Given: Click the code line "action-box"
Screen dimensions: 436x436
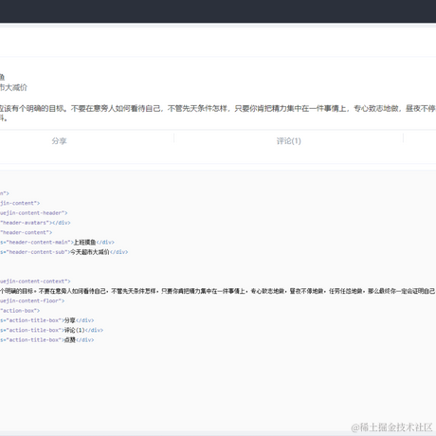Looking at the screenshot, I should [x=20, y=311].
